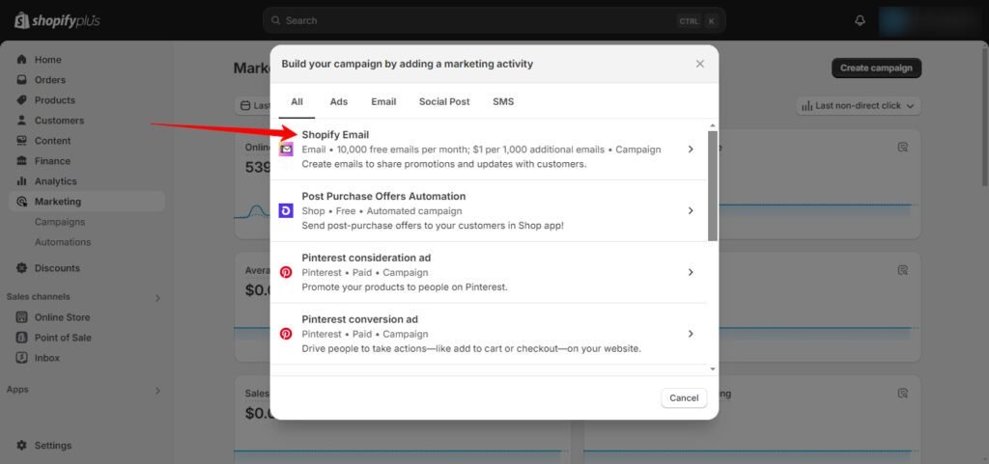The height and width of the screenshot is (464, 989).
Task: Click the Settings gear icon
Action: (22, 445)
